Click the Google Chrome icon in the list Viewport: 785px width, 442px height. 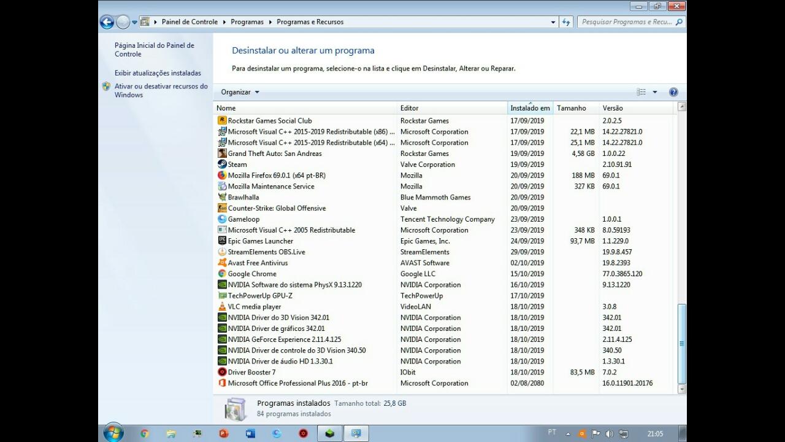222,274
